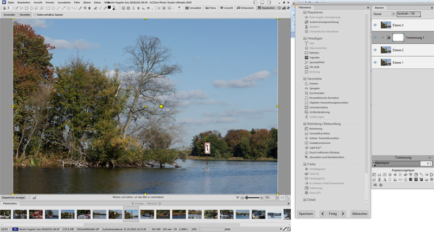Viewport: 434px width, 232px height.
Task: Click the Fertig button
Action: pyautogui.click(x=332, y=214)
